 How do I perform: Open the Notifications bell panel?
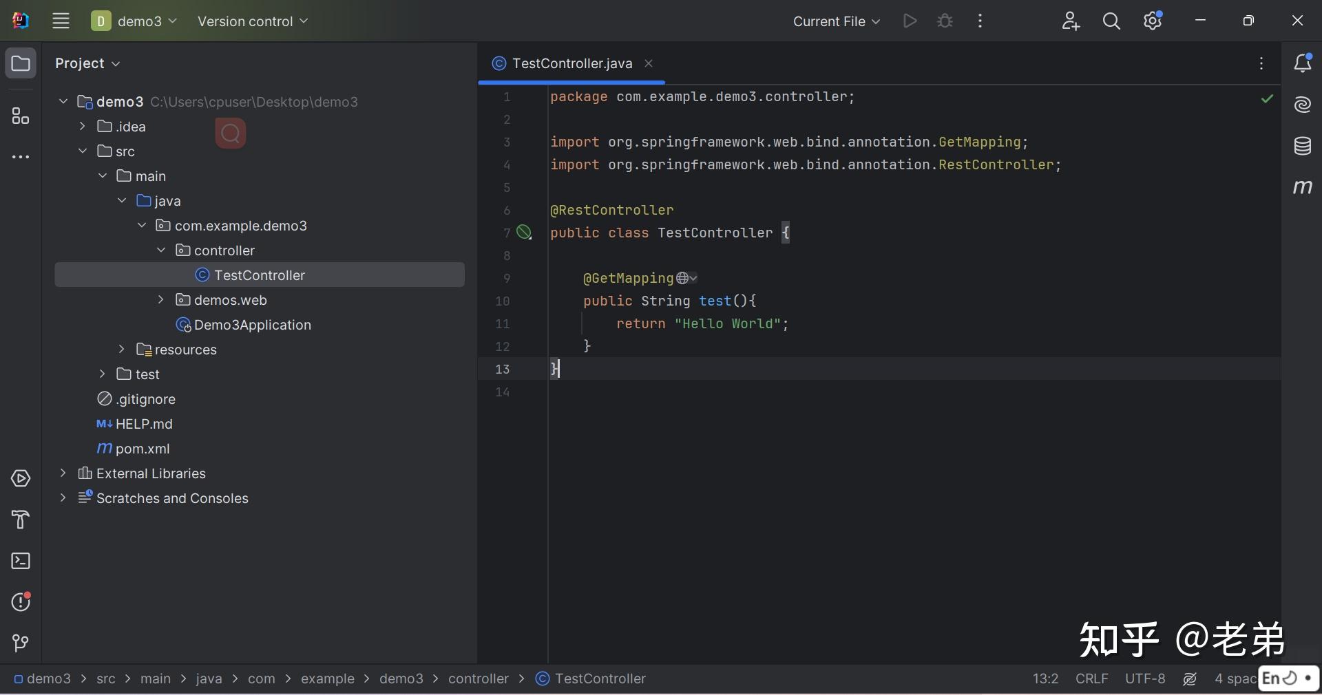pos(1302,63)
